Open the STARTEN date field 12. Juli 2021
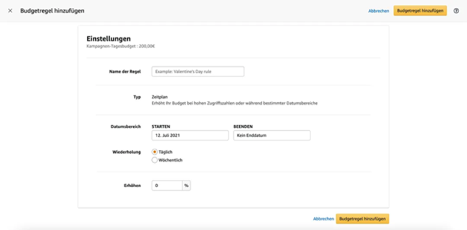Viewport: 467px width, 230px height. [x=190, y=135]
